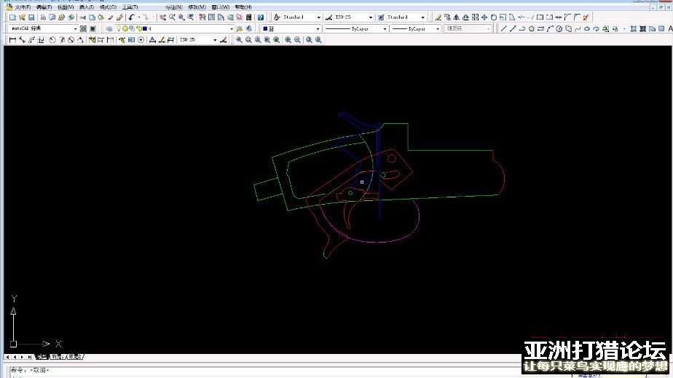Click the QuickCalc calculator icon
The image size is (673, 378).
point(248,17)
